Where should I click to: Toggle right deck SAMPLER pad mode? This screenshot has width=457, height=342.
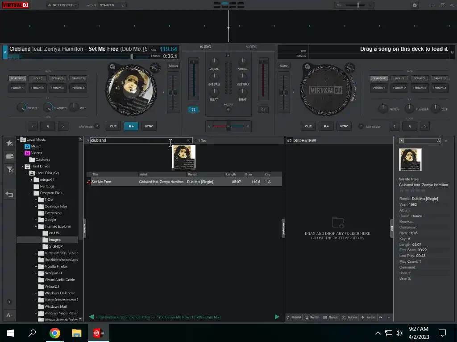point(440,78)
